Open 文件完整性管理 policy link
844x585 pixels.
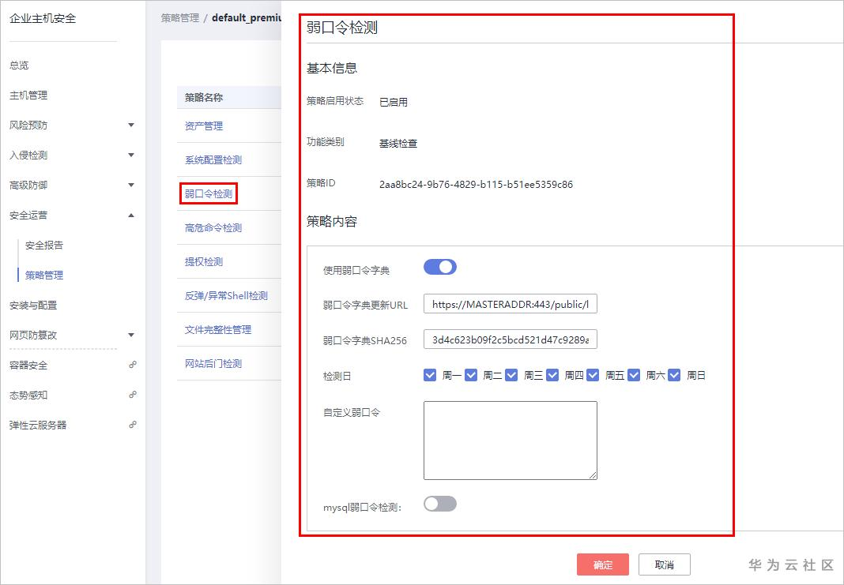(x=218, y=329)
